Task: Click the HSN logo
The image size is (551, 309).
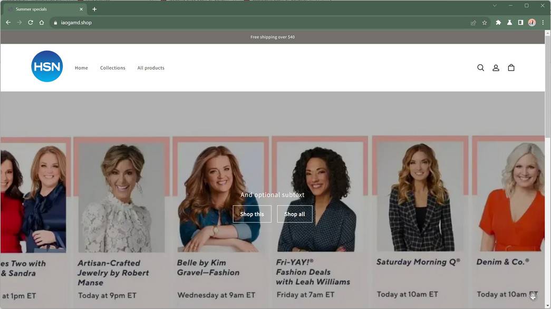Action: point(47,66)
